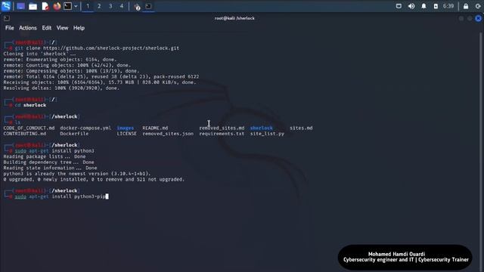484x272 pixels.
Task: Click 'sites.md' in the listing
Action: coord(301,128)
